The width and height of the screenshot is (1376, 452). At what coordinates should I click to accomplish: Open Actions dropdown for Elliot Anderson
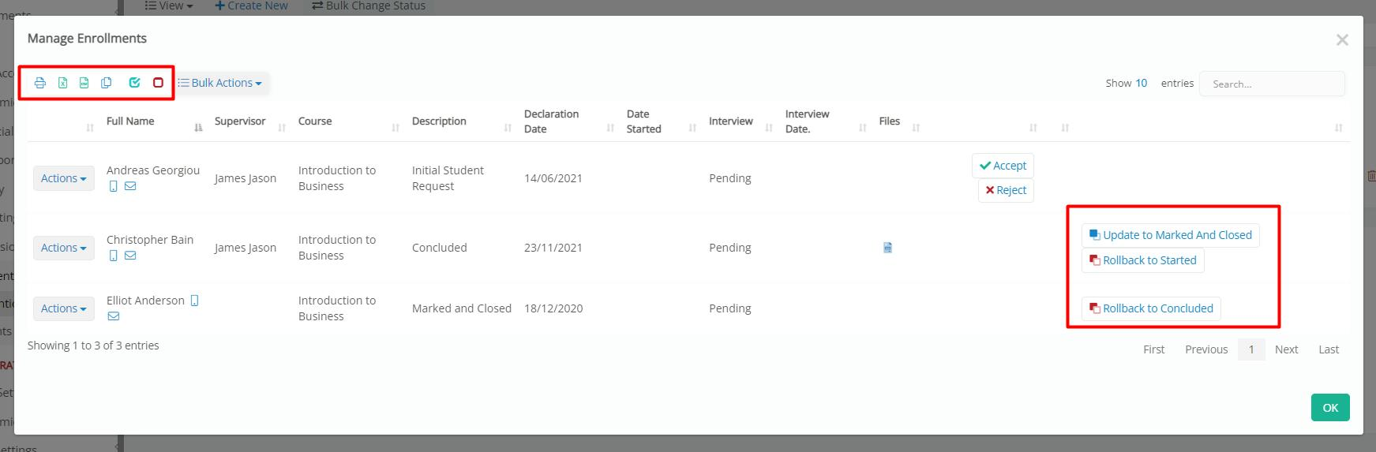coord(64,308)
